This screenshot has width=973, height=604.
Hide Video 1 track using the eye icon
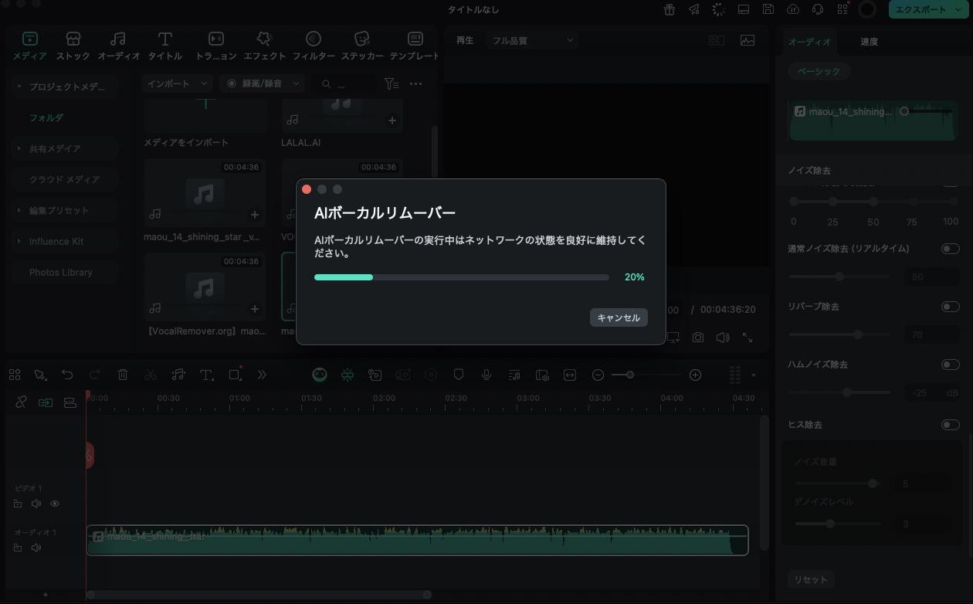(54, 503)
